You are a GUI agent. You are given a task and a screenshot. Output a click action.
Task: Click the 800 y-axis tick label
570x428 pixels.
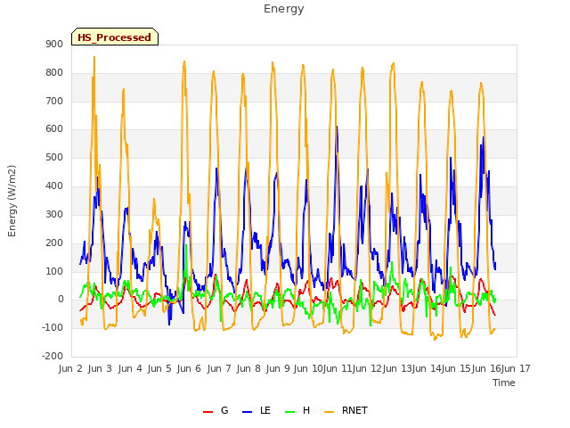click(54, 73)
